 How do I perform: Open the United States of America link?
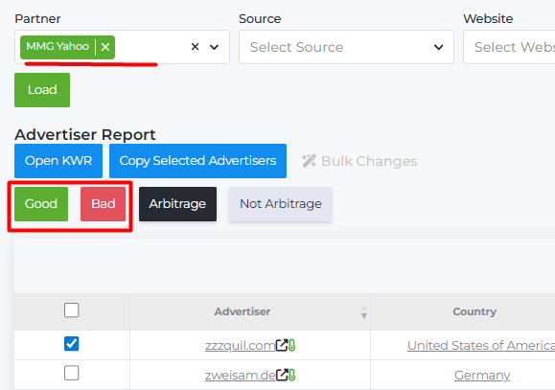(481, 345)
